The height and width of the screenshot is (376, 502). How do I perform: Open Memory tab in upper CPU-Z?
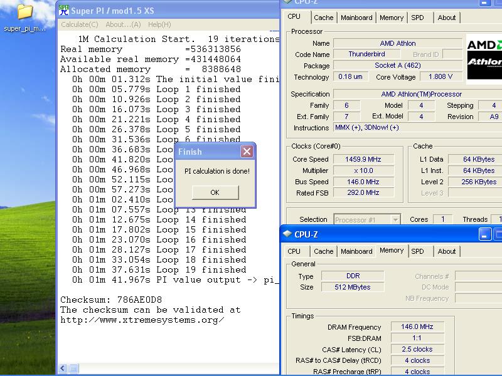coord(391,18)
